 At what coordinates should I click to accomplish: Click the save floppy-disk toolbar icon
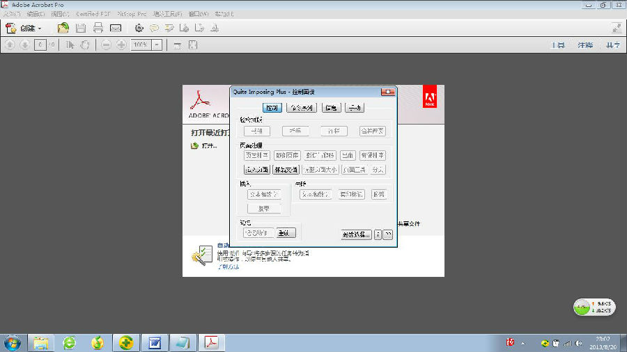click(x=81, y=28)
